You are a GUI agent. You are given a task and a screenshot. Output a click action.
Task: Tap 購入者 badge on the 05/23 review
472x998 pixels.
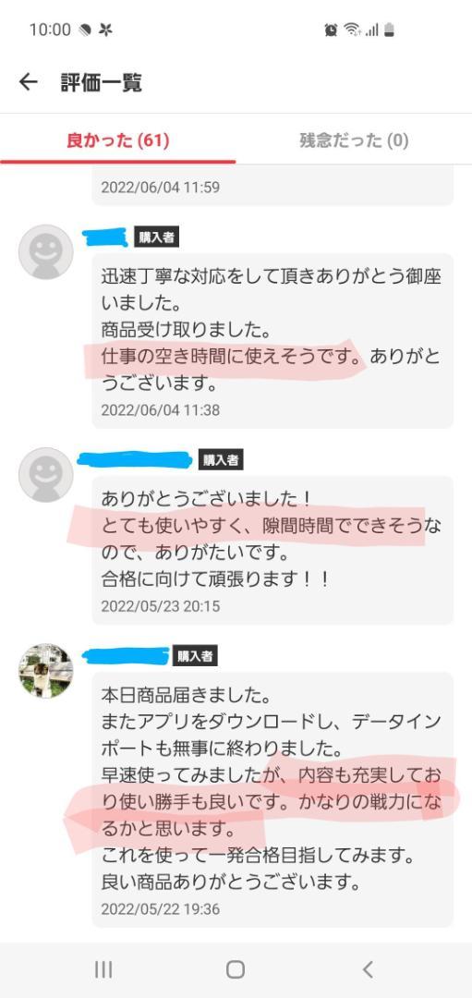coord(221,460)
